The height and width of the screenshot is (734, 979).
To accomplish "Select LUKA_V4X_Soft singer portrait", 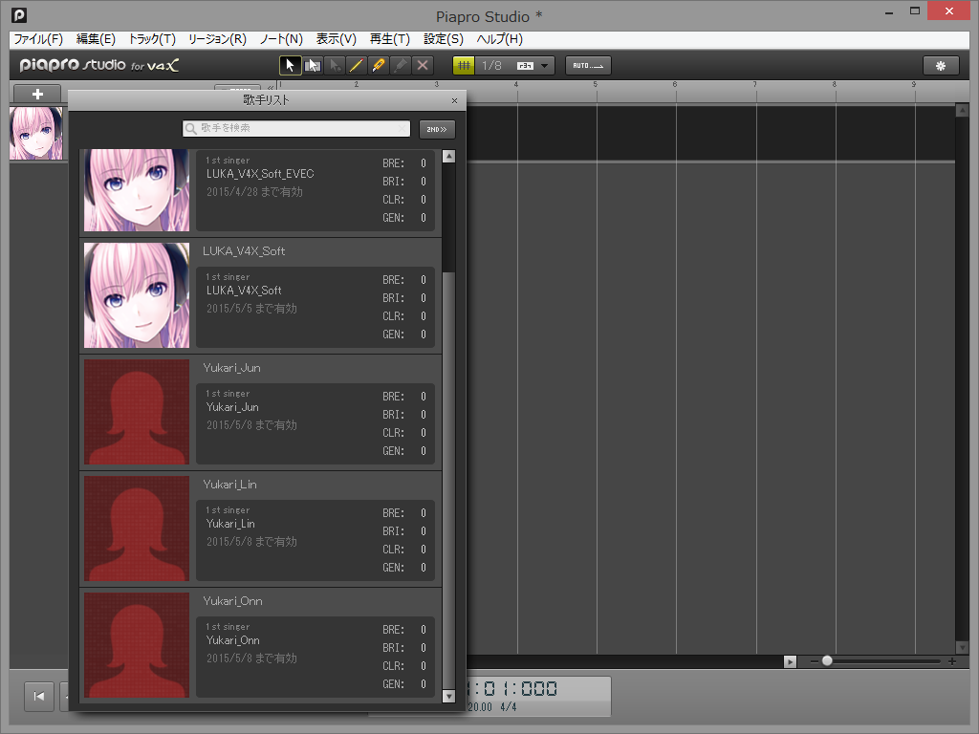I will click(137, 295).
